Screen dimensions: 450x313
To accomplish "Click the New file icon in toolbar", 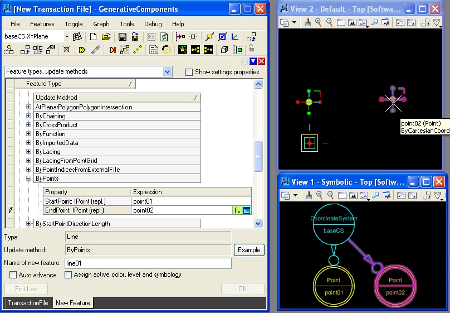I will pos(93,36).
